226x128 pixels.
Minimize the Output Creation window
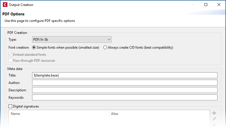coord(193,5)
